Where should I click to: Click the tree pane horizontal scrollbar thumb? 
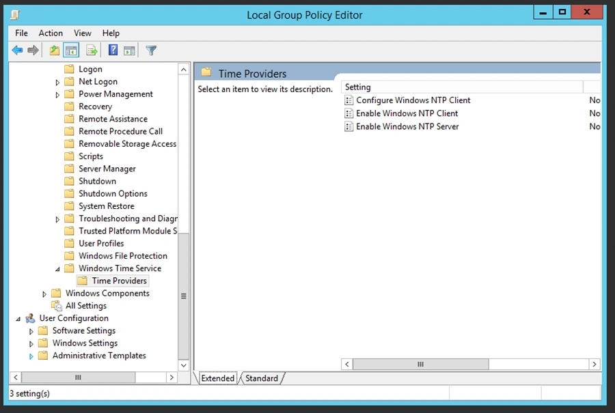tap(78, 378)
